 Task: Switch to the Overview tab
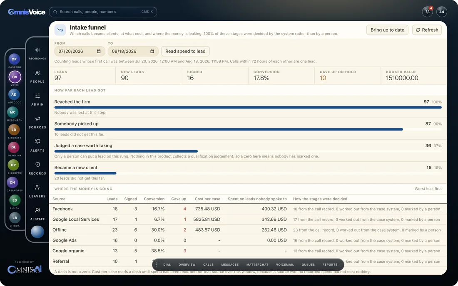[187, 265]
